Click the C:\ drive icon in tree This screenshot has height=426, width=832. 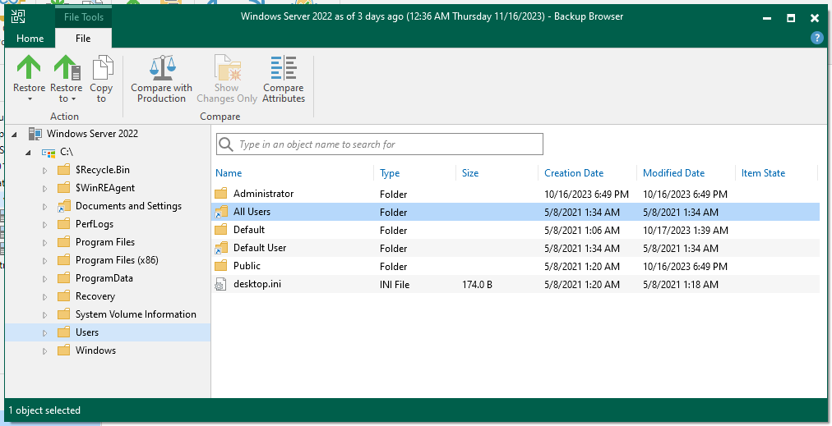click(x=49, y=153)
